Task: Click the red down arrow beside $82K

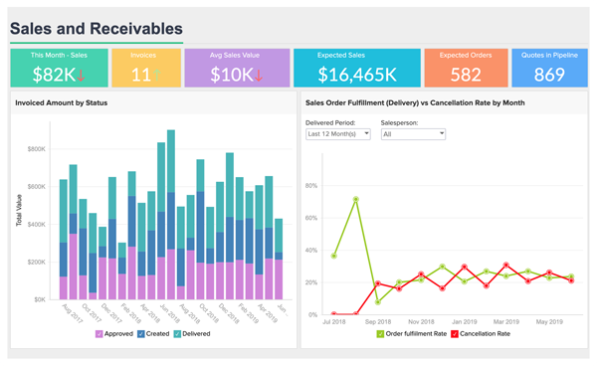Action: (x=81, y=76)
